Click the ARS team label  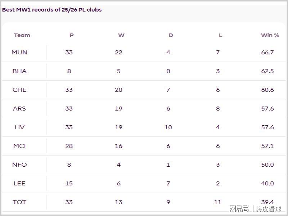click(x=19, y=109)
